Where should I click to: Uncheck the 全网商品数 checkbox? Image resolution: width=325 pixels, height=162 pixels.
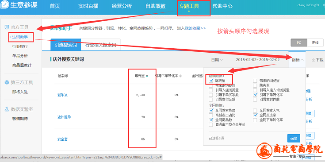pos(211,120)
